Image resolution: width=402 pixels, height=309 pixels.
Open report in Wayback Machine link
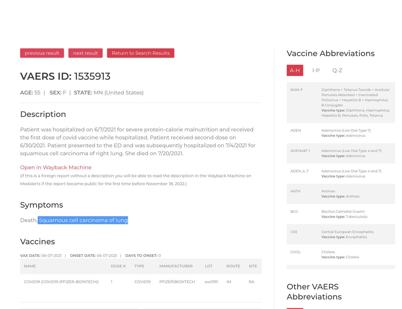point(56,168)
